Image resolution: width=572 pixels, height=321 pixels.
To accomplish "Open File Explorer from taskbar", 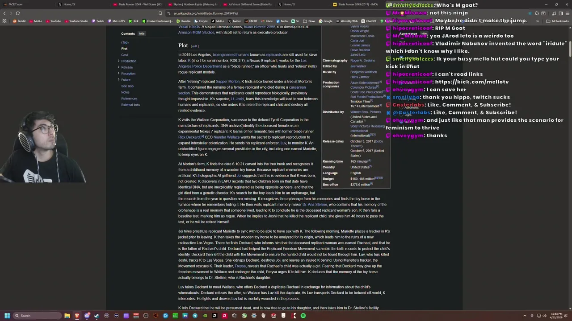I will click(x=67, y=316).
